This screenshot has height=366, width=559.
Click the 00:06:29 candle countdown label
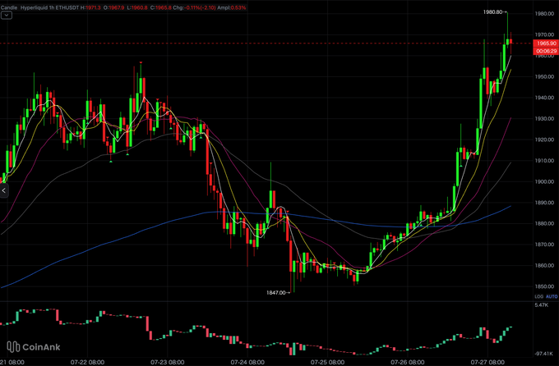546,51
